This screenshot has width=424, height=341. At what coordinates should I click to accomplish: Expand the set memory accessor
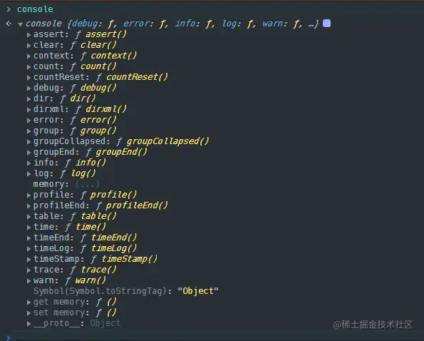click(x=29, y=313)
